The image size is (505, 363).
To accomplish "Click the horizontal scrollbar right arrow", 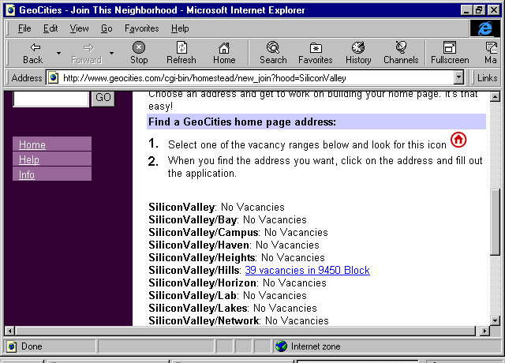I will coord(484,331).
